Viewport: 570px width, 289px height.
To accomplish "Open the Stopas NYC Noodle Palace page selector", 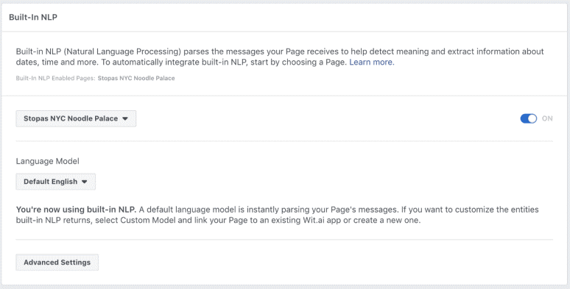I will [76, 118].
